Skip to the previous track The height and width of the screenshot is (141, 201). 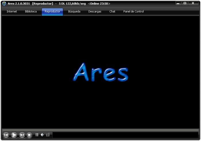point(6,135)
